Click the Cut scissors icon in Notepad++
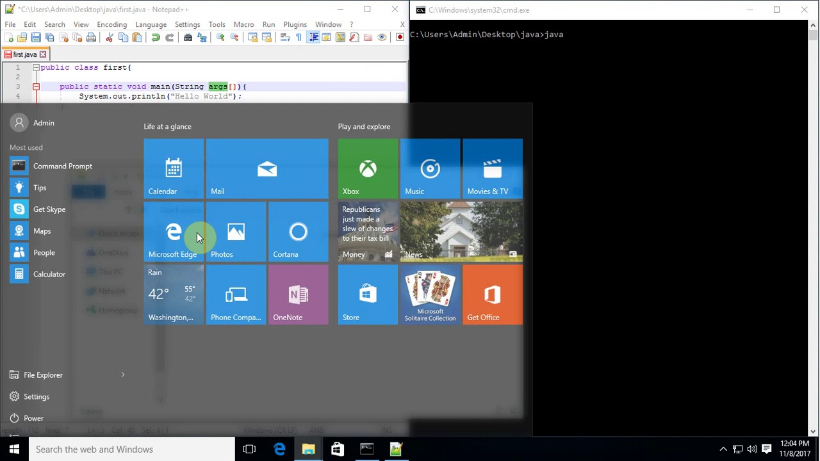Screen dimensions: 820x461 110,38
